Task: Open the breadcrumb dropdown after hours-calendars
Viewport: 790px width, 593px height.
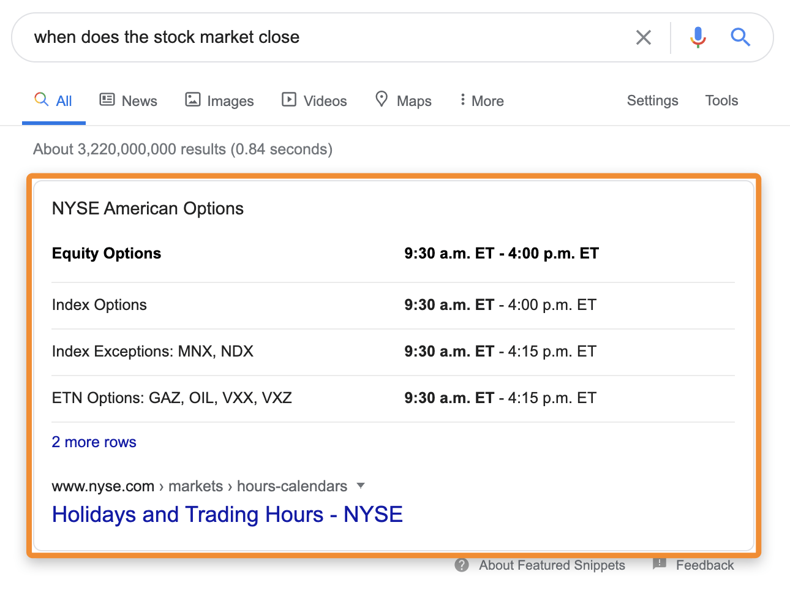Action: [361, 486]
